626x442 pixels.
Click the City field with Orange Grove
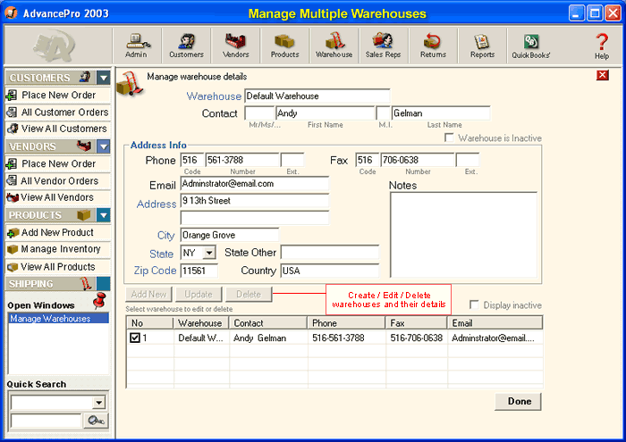tap(230, 235)
